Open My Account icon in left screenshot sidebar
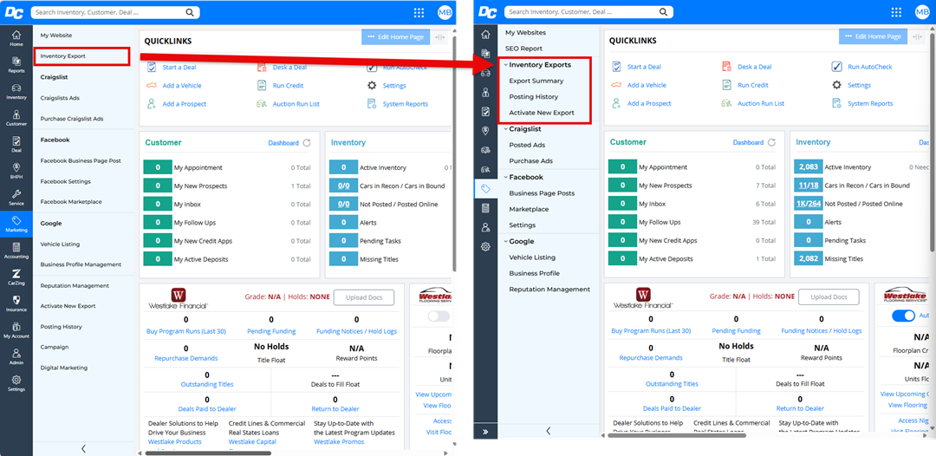 click(16, 330)
